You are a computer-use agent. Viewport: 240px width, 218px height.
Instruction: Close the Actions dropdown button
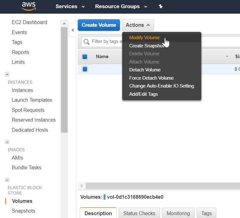[x=138, y=25]
